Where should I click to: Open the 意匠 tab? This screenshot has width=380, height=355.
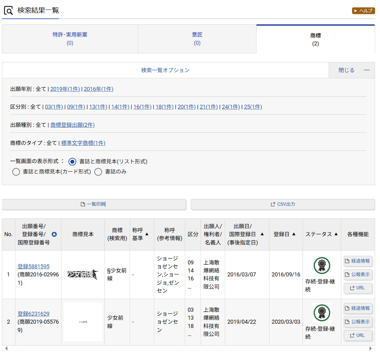197,39
